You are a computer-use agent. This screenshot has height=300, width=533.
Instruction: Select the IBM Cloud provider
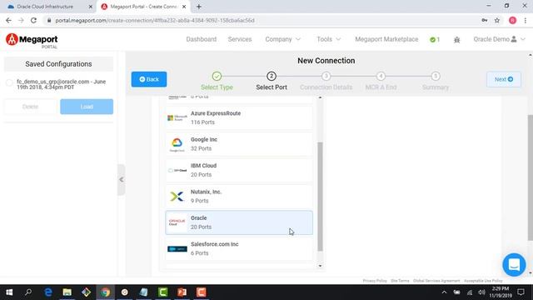(x=239, y=170)
